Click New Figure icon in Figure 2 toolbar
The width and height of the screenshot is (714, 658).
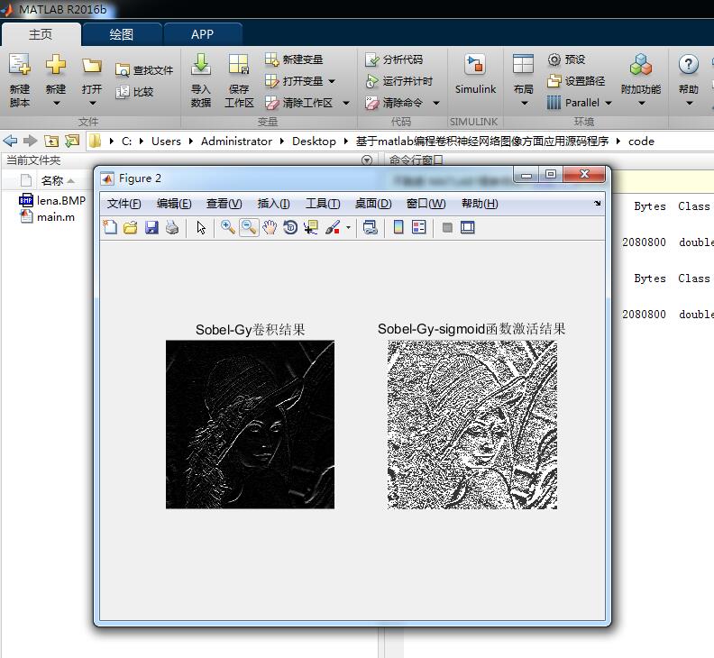click(x=110, y=227)
